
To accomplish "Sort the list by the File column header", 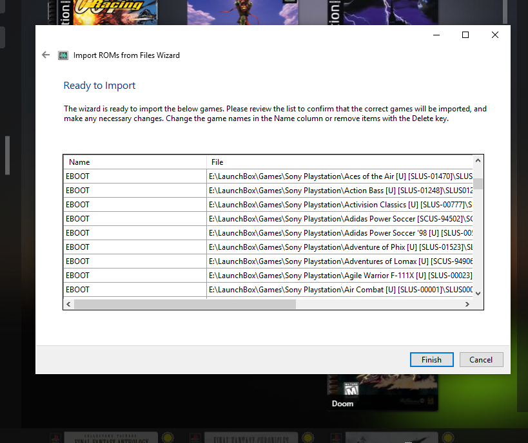I will point(339,162).
